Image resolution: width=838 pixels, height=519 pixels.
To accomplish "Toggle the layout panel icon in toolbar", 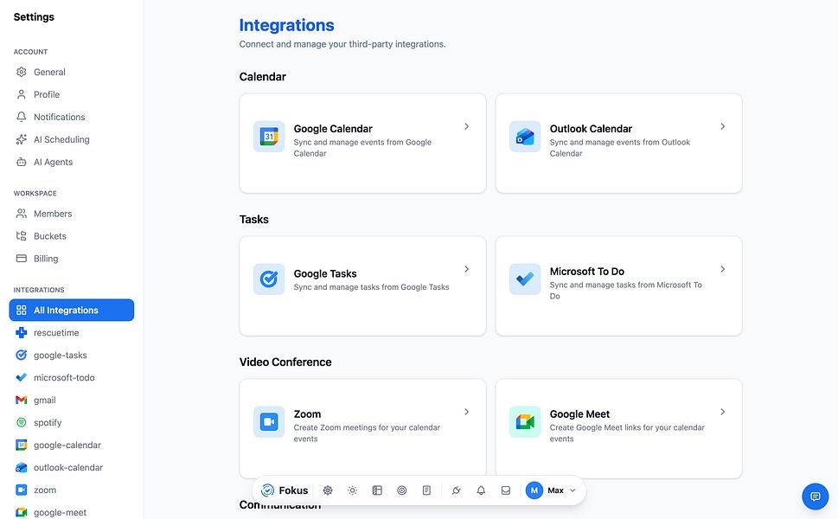I will click(377, 490).
